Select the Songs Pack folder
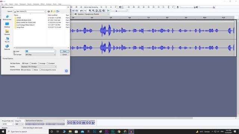This screenshot has height=134, width=239. [x=20, y=27]
